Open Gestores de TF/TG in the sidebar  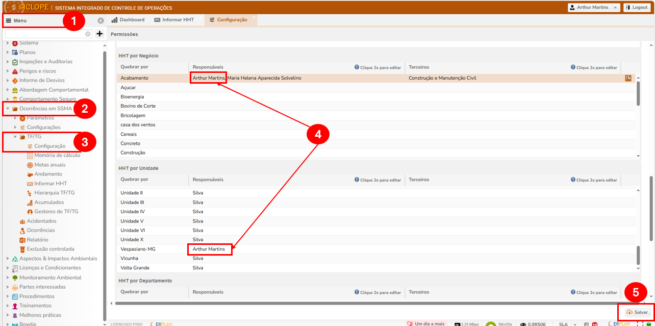pos(56,211)
